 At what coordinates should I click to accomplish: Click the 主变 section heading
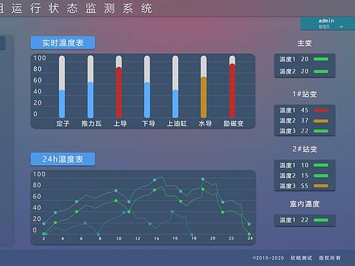(304, 43)
